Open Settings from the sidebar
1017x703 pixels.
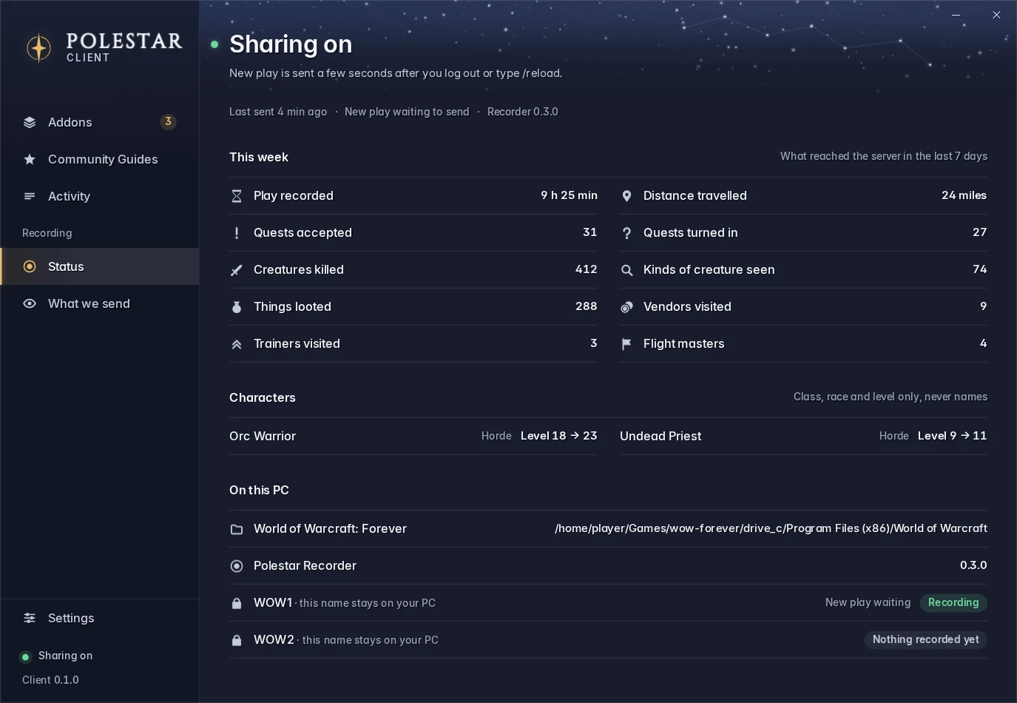pos(100,618)
